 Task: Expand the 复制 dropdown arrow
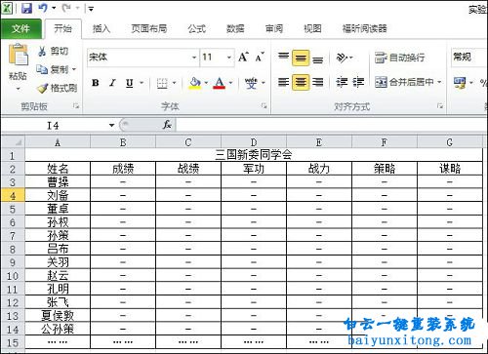[x=74, y=69]
